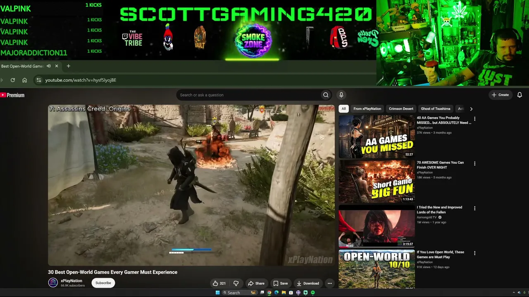The height and width of the screenshot is (297, 529).
Task: Click the ScottGaming420 banner title
Action: click(x=246, y=14)
